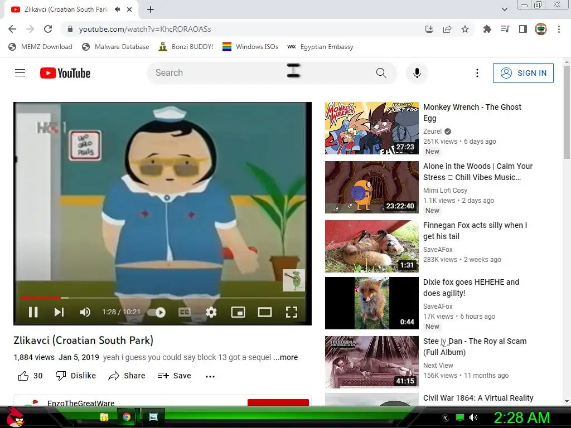571x428 pixels.
Task: Close the Zlikavci tab
Action: point(129,9)
